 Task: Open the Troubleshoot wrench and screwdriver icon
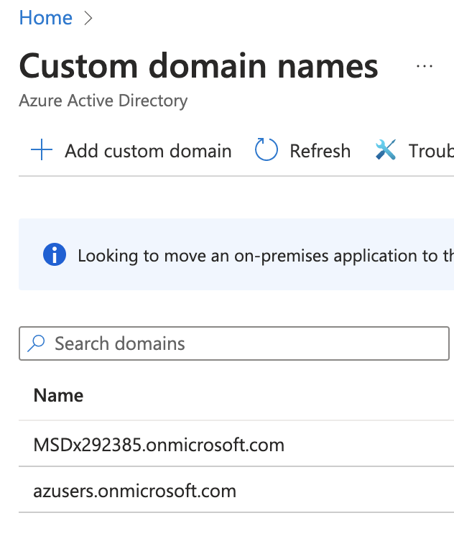[386, 149]
